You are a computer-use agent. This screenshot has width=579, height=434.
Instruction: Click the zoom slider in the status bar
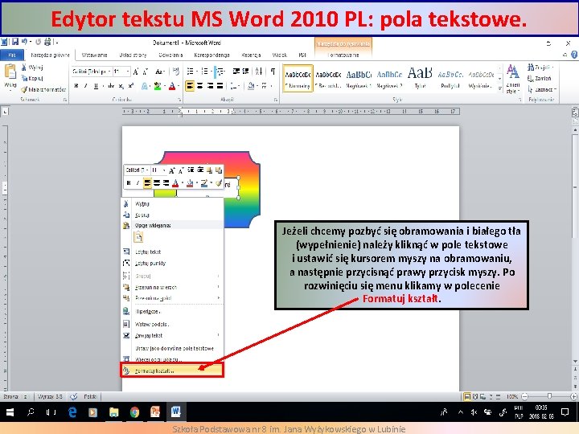pos(549,396)
